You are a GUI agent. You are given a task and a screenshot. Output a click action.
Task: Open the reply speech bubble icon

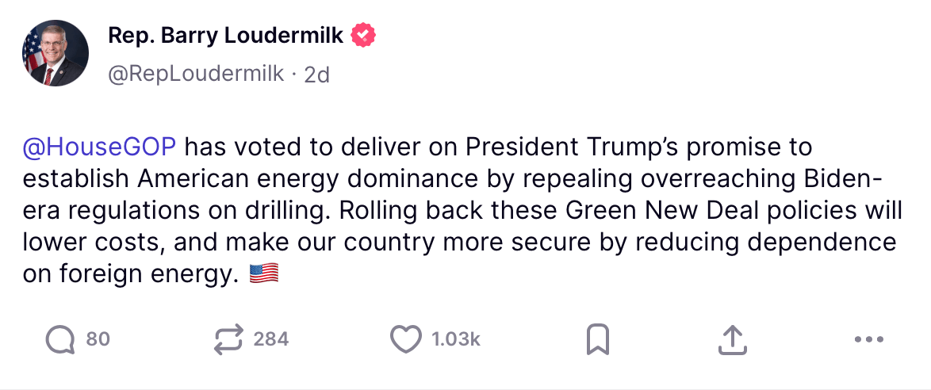pyautogui.click(x=59, y=340)
